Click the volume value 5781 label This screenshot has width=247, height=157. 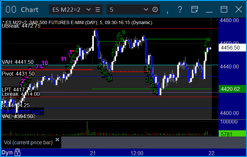232,134
